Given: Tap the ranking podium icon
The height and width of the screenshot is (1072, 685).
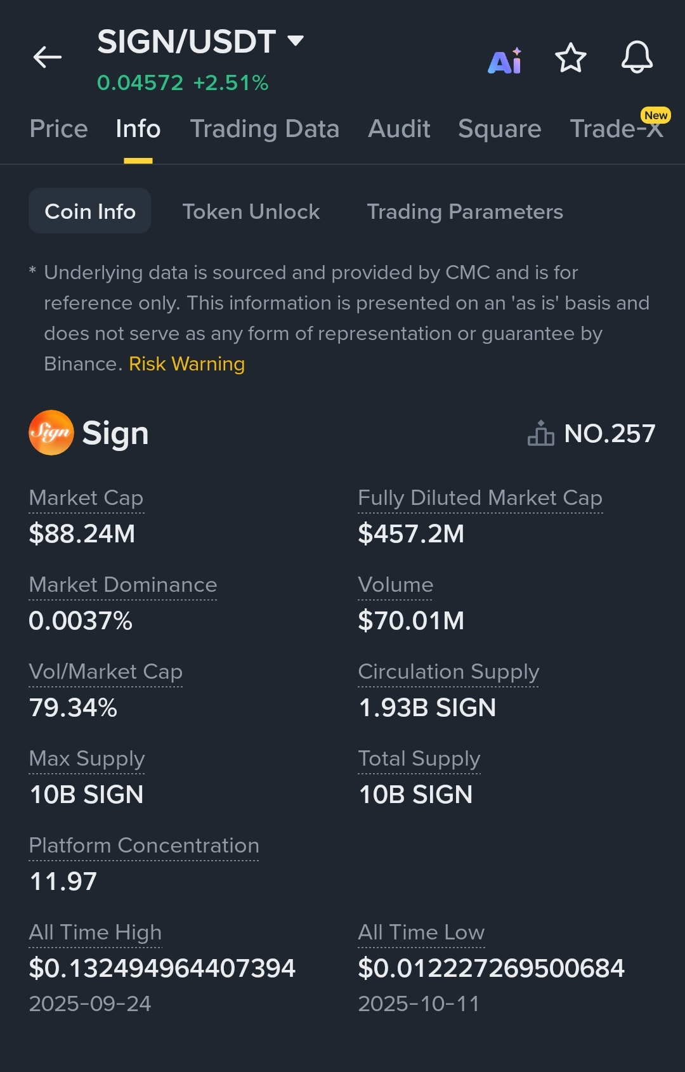Looking at the screenshot, I should tap(540, 434).
